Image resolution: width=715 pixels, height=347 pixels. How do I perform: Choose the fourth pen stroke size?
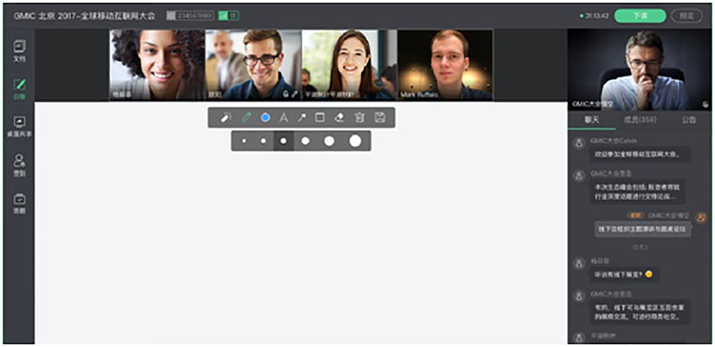point(306,141)
